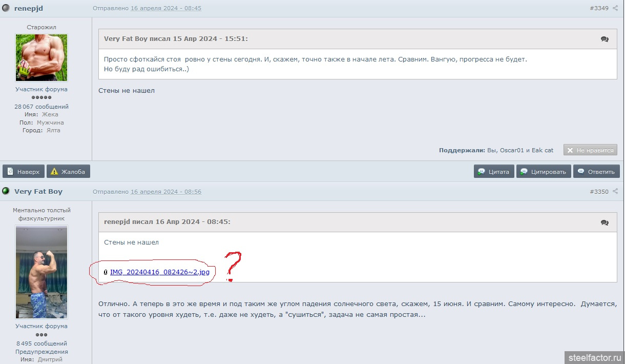Click paperclip attachment icon before IMG file
This screenshot has width=625, height=364.
pyautogui.click(x=106, y=272)
